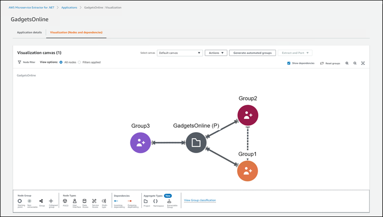
Task: Click the POCO cube legend icon
Action: click(65, 201)
